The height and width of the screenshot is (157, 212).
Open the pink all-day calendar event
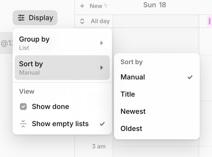pyautogui.click(x=209, y=21)
